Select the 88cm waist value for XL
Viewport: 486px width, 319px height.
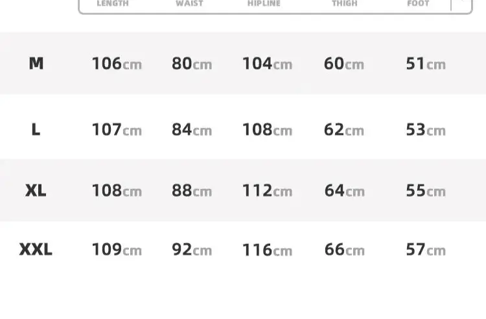192,191
